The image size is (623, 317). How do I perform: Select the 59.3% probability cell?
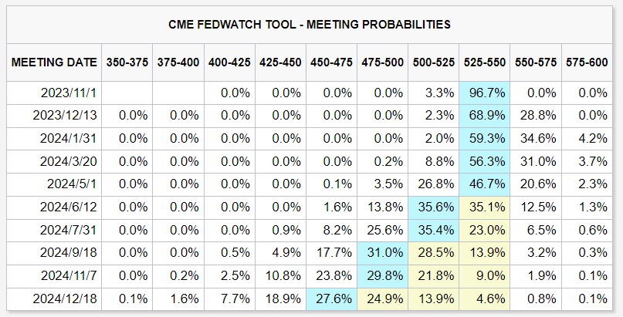[486, 139]
